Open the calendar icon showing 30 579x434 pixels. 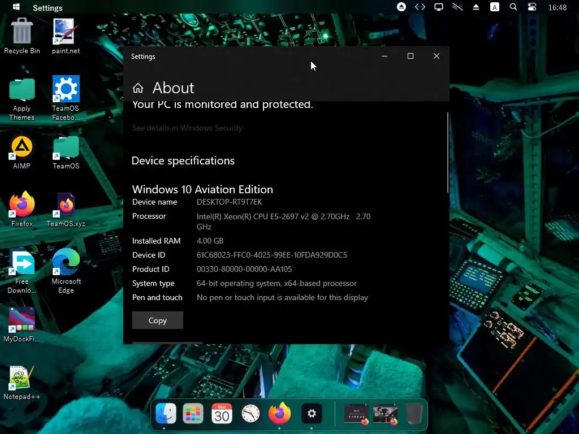point(222,413)
